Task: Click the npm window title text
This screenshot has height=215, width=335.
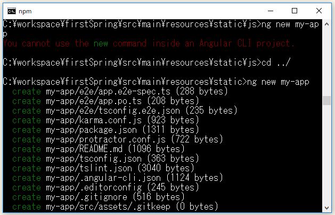Action: pyautogui.click(x=25, y=11)
